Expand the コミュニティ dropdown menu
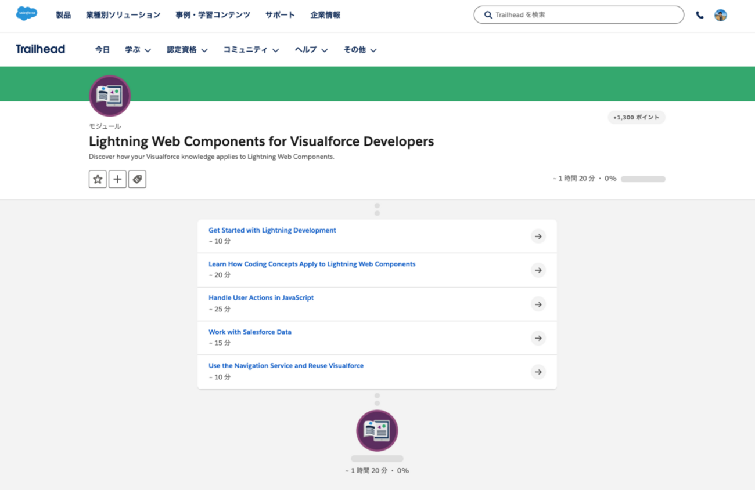This screenshot has height=490, width=755. (x=251, y=50)
